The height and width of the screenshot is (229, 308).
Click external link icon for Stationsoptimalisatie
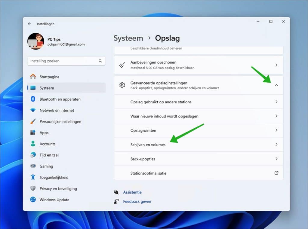click(276, 173)
